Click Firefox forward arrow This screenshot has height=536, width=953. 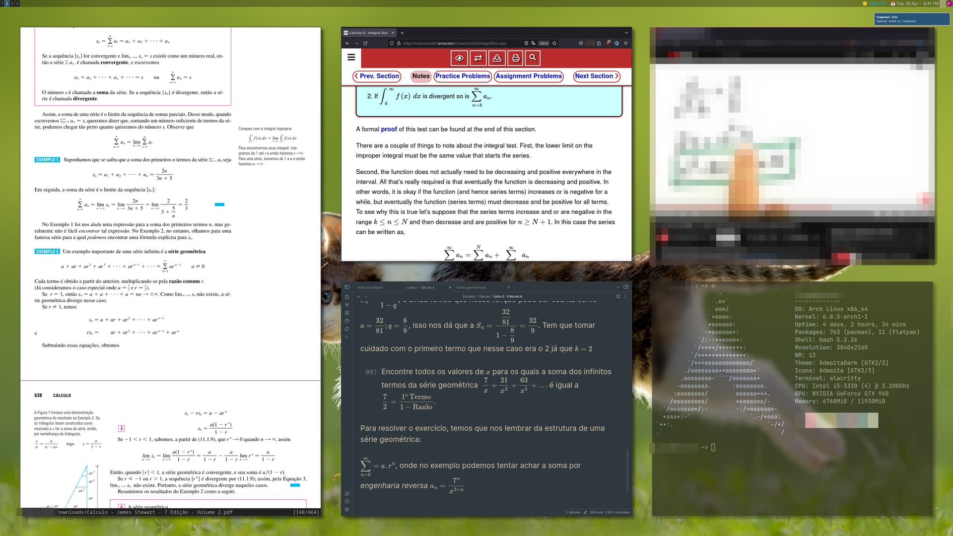[356, 43]
